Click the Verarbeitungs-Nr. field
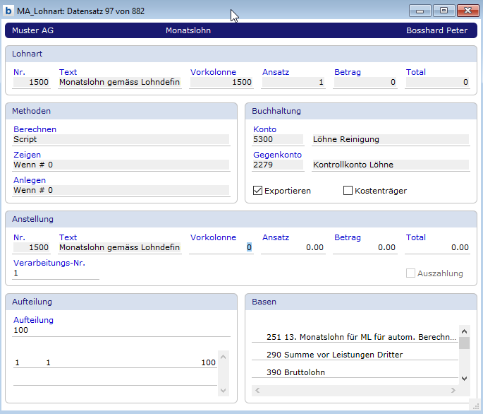This screenshot has width=483, height=414. pyautogui.click(x=56, y=273)
